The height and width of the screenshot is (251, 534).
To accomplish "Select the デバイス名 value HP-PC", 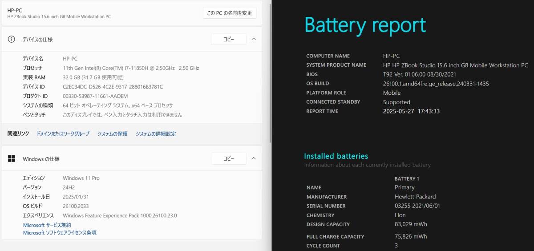I will (70, 59).
